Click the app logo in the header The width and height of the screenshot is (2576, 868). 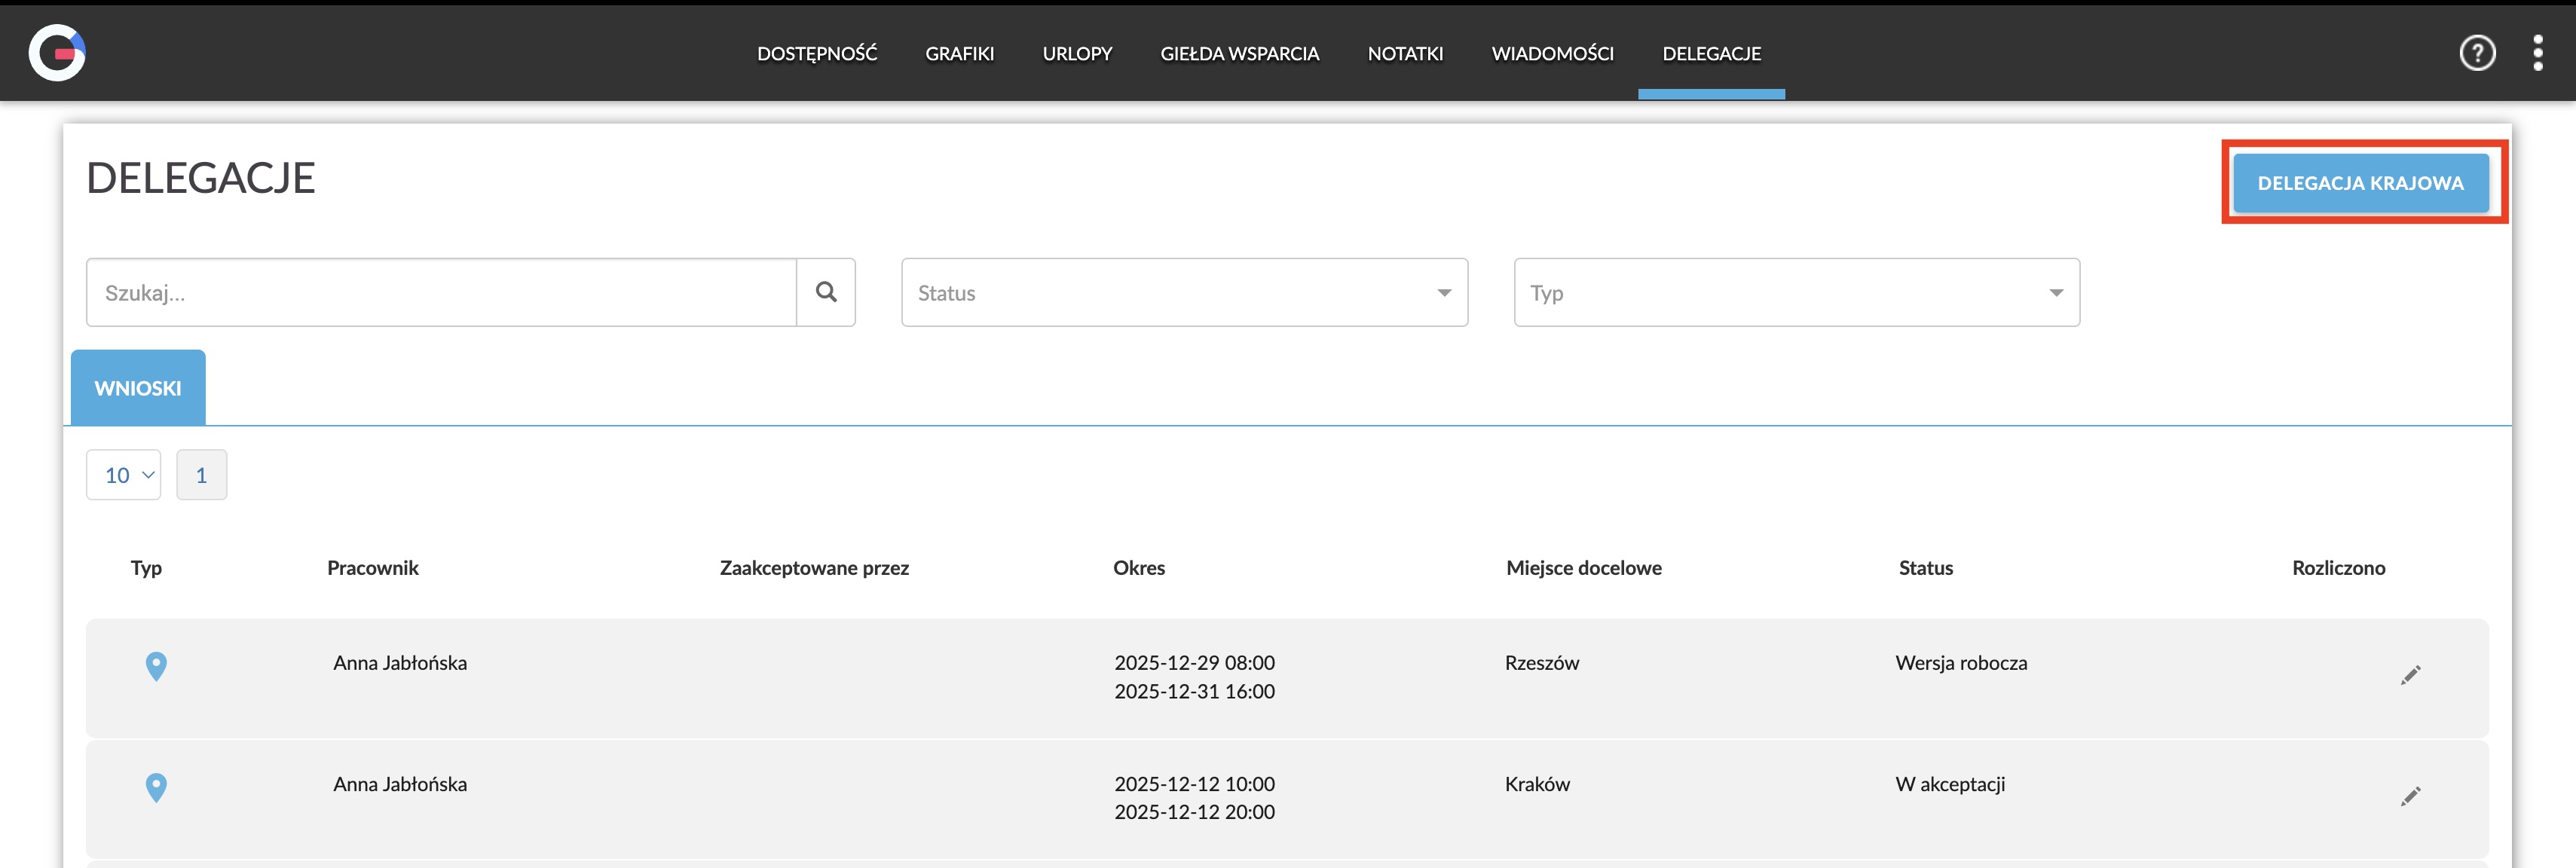[57, 53]
